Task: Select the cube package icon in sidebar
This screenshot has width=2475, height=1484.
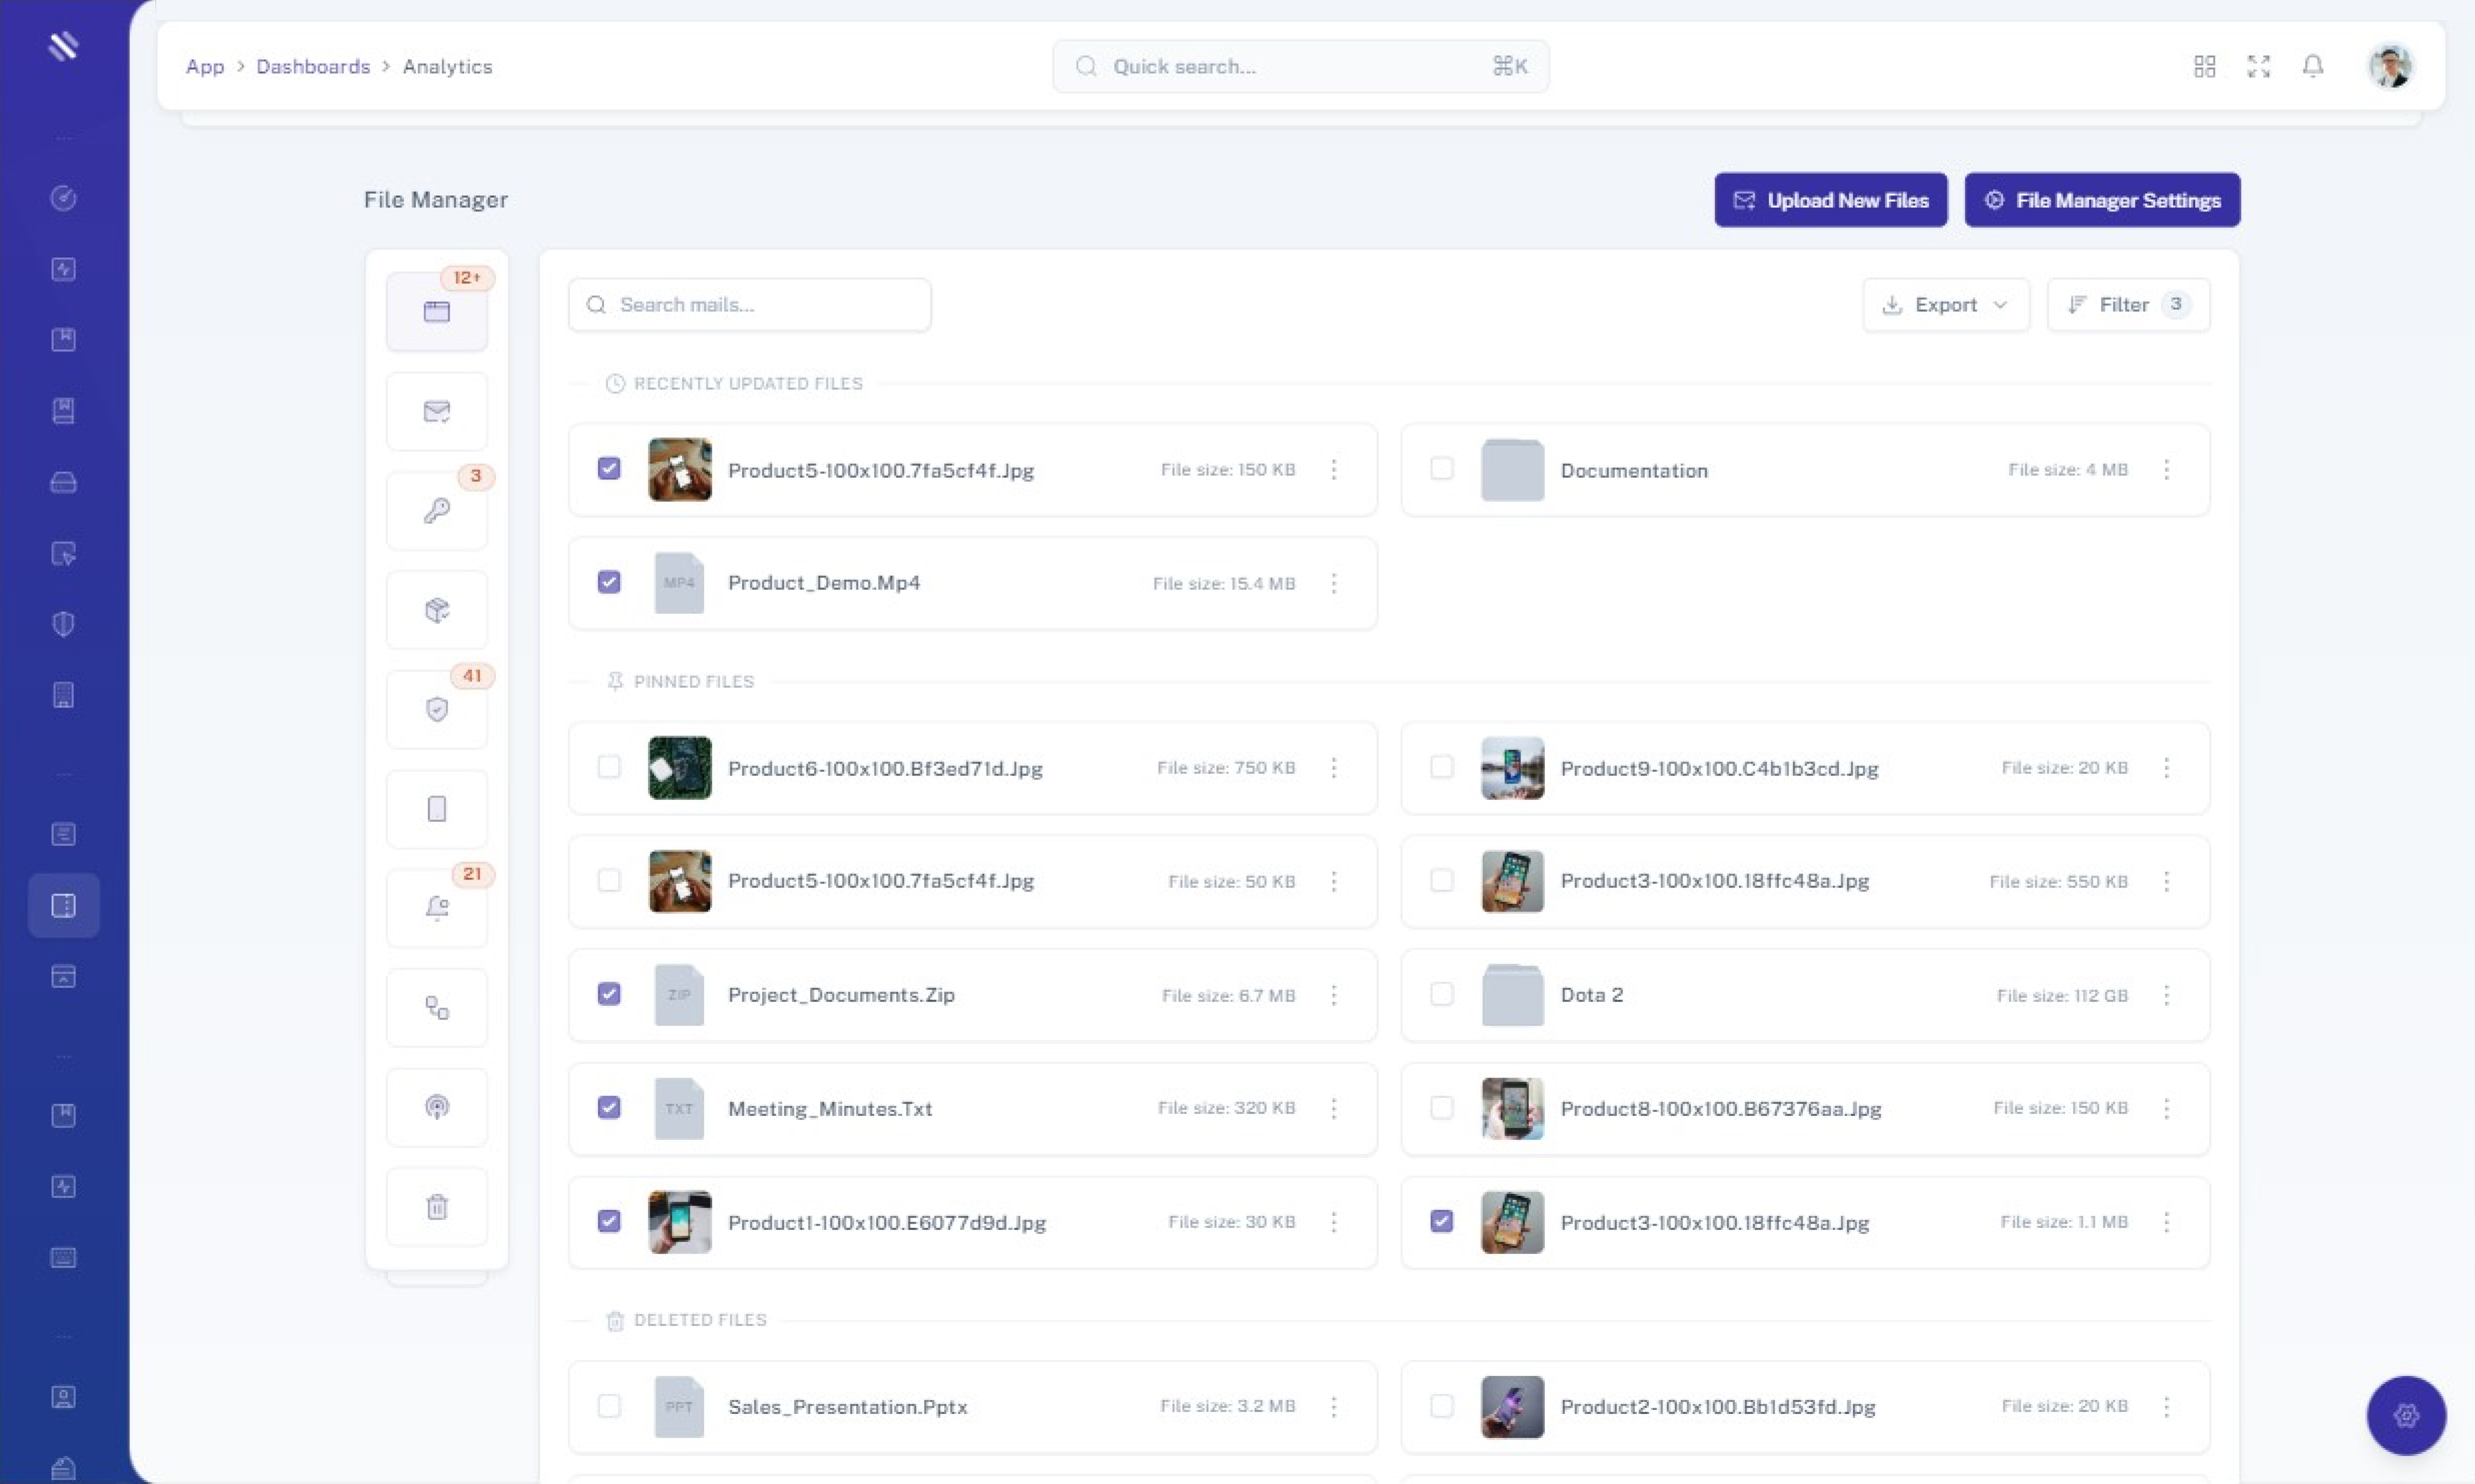Action: point(437,610)
